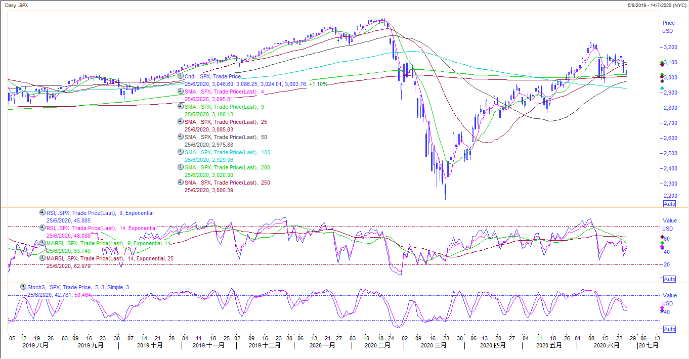Viewport: 689px width, 359px height.
Task: Click the 20 level label on RSI axis
Action: [x=667, y=264]
